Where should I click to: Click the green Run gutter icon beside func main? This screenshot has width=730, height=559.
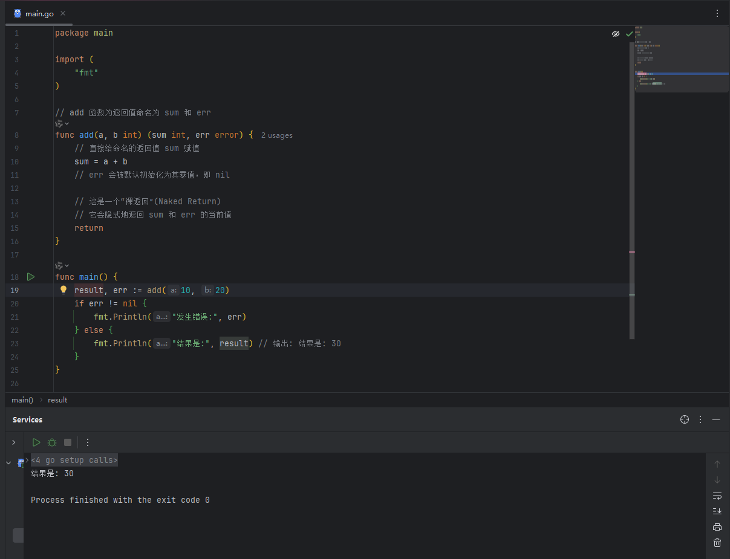tap(31, 277)
